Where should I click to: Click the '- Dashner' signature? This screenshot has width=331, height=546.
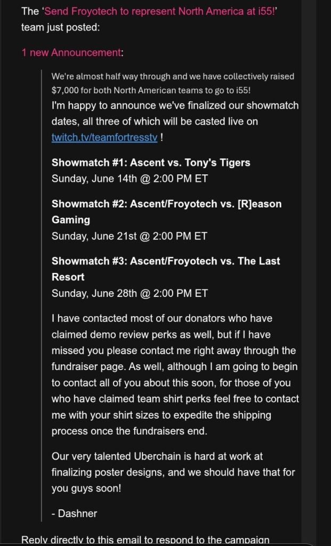74,513
